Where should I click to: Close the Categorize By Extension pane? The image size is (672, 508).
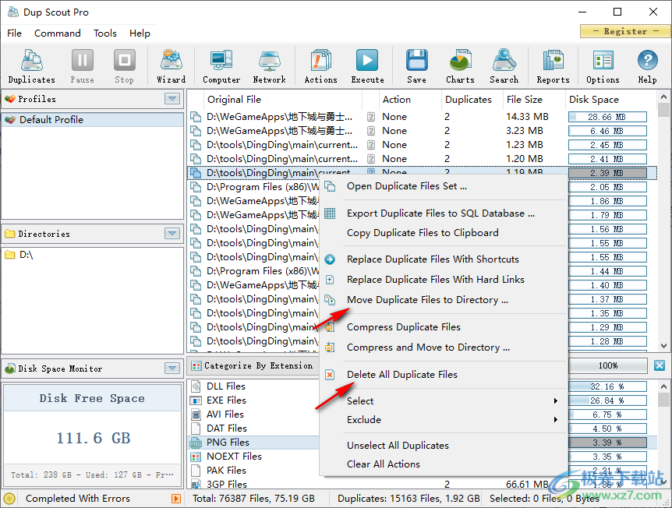pos(660,365)
